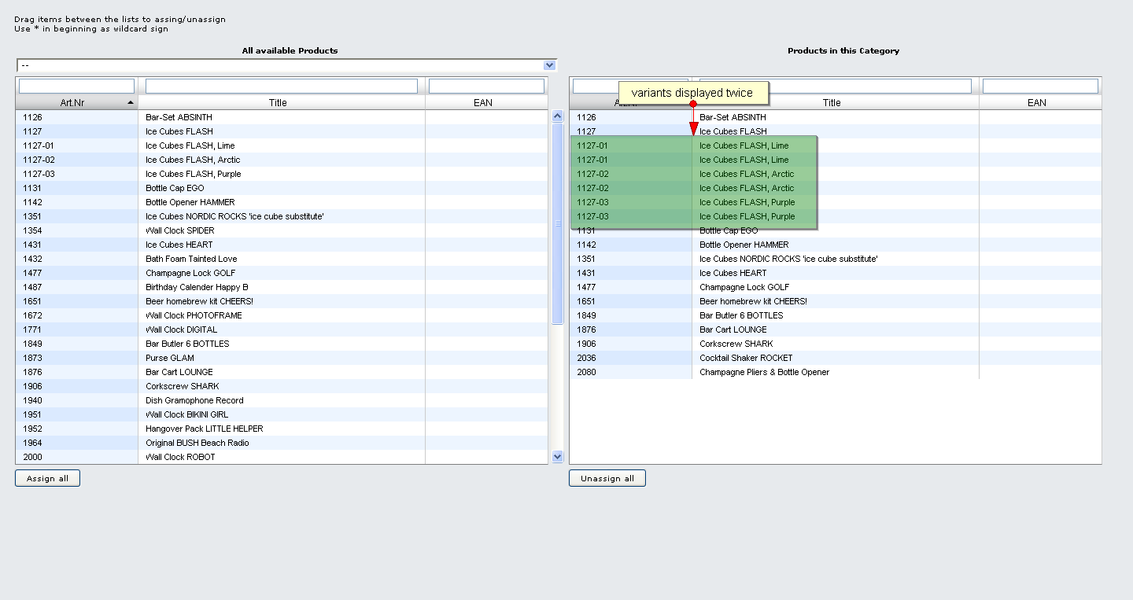Sort category products by Title column header
1133x600 pixels.
click(832, 103)
